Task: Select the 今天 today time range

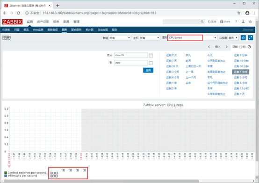Action: point(210,55)
